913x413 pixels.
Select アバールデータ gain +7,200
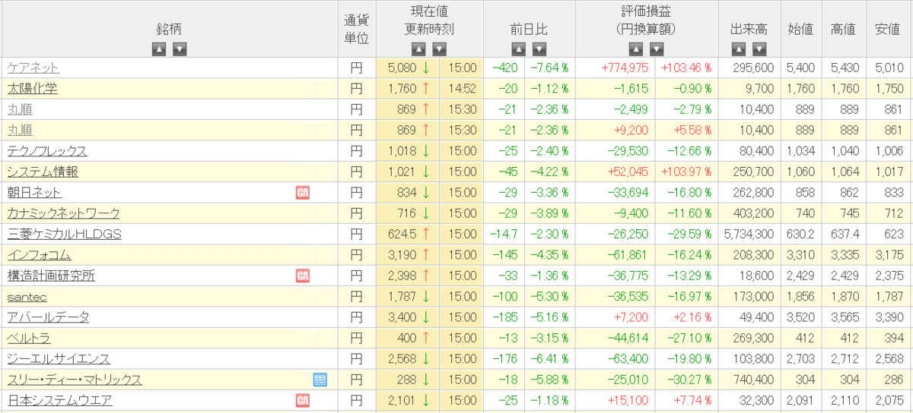tap(631, 317)
